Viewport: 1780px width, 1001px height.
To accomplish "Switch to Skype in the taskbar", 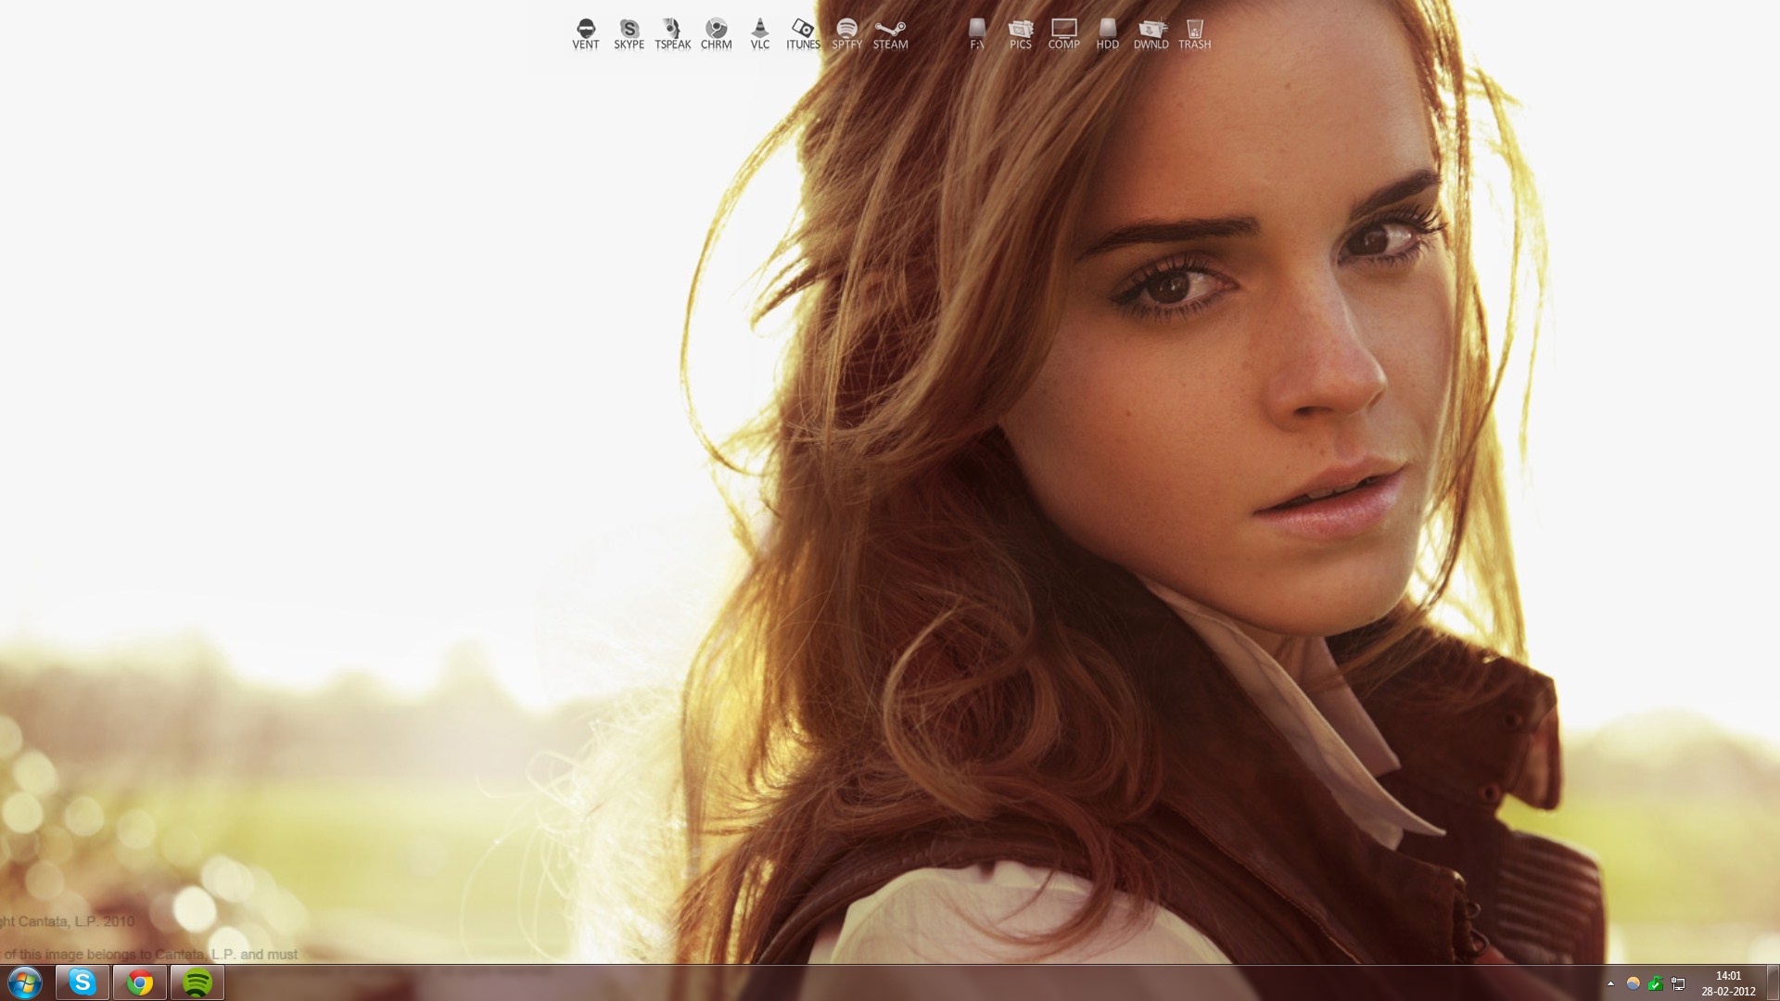I will point(83,982).
